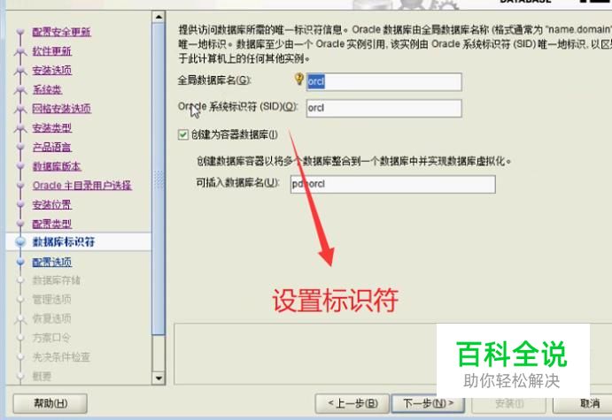This screenshot has width=612, height=420.
Task: Click the disabled 安装 button
Action: (x=509, y=403)
